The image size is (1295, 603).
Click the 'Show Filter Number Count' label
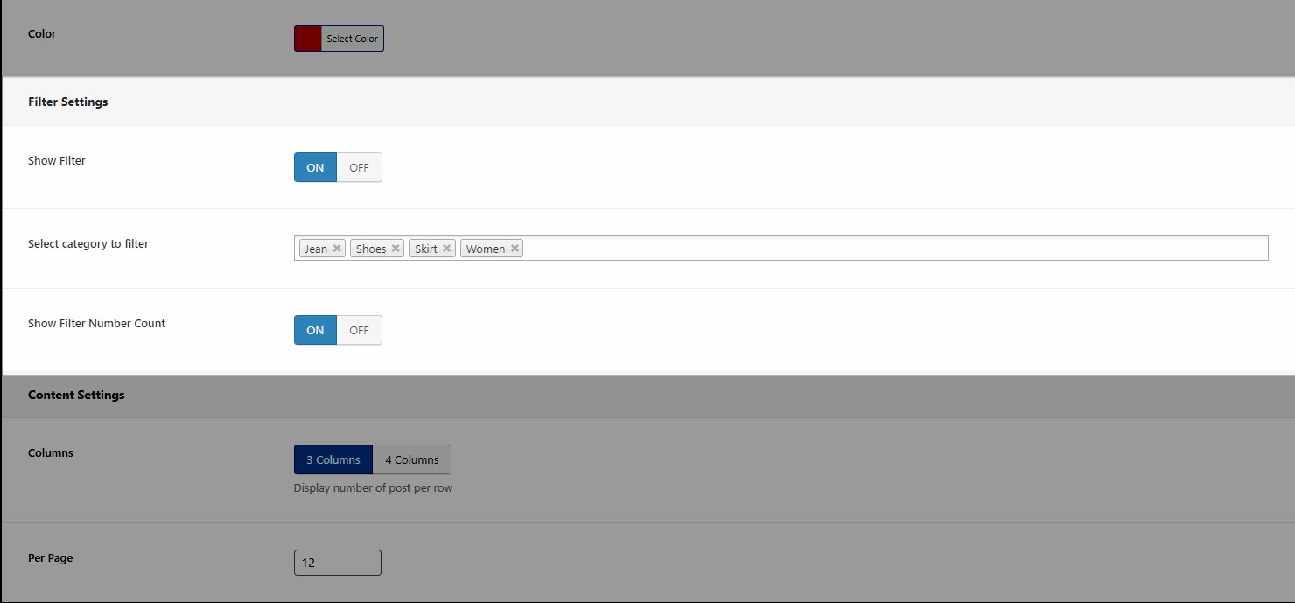[96, 323]
